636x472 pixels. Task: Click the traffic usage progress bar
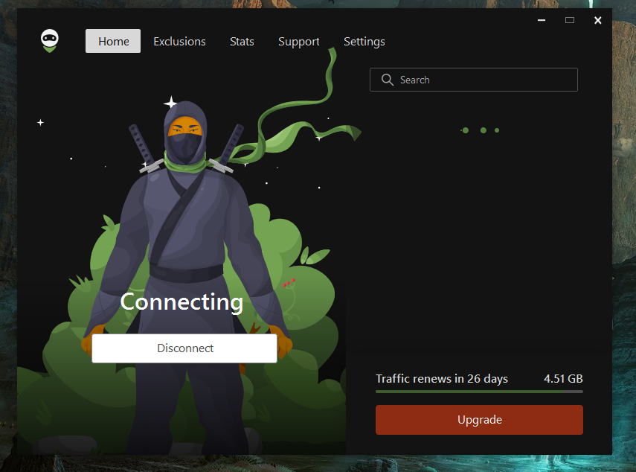click(x=479, y=392)
